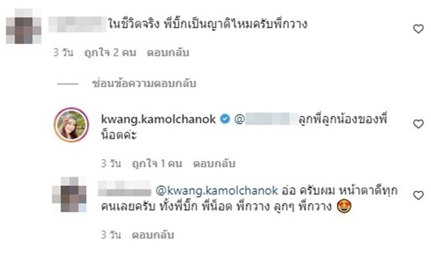
Task: Open the top commenter's pixelated avatar
Action: [x=24, y=26]
